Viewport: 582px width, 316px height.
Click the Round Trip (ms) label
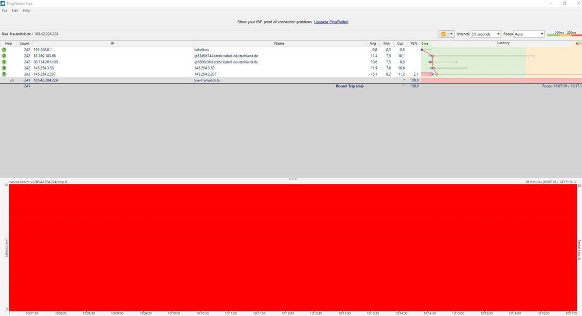point(350,86)
